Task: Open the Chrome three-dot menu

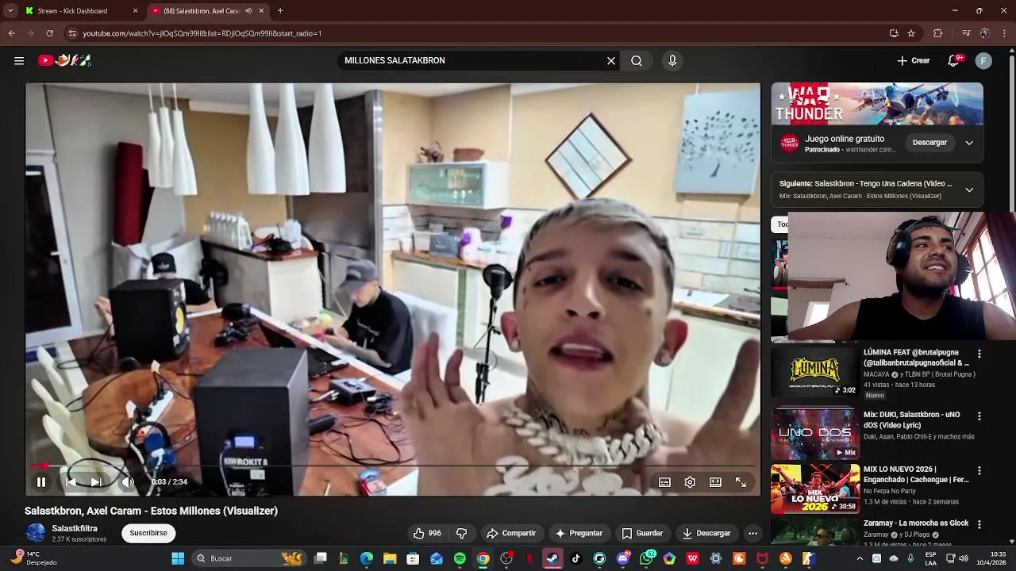Action: 1005,33
